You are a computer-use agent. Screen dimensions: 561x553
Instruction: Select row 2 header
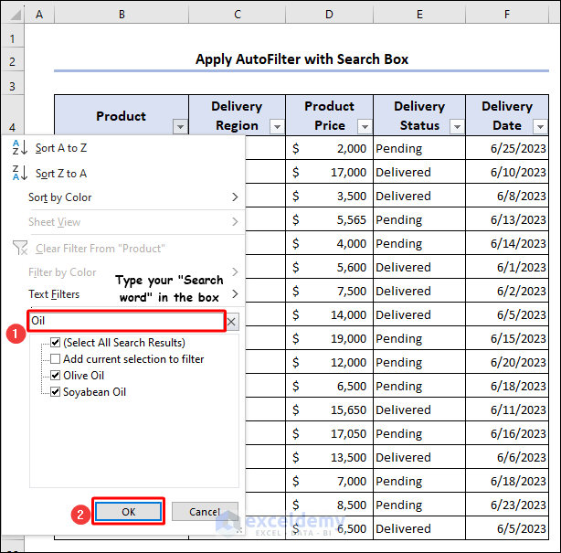(x=12, y=61)
